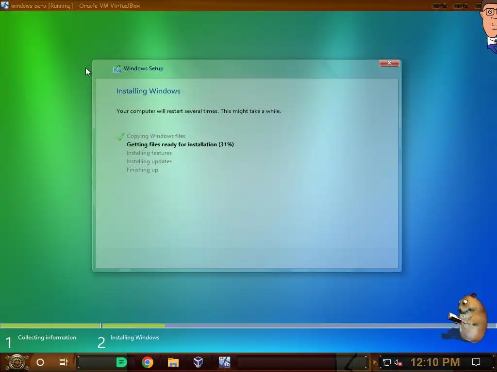The height and width of the screenshot is (372, 497).
Task: Click the green checkmark beside Copying Windows files
Action: click(x=121, y=136)
